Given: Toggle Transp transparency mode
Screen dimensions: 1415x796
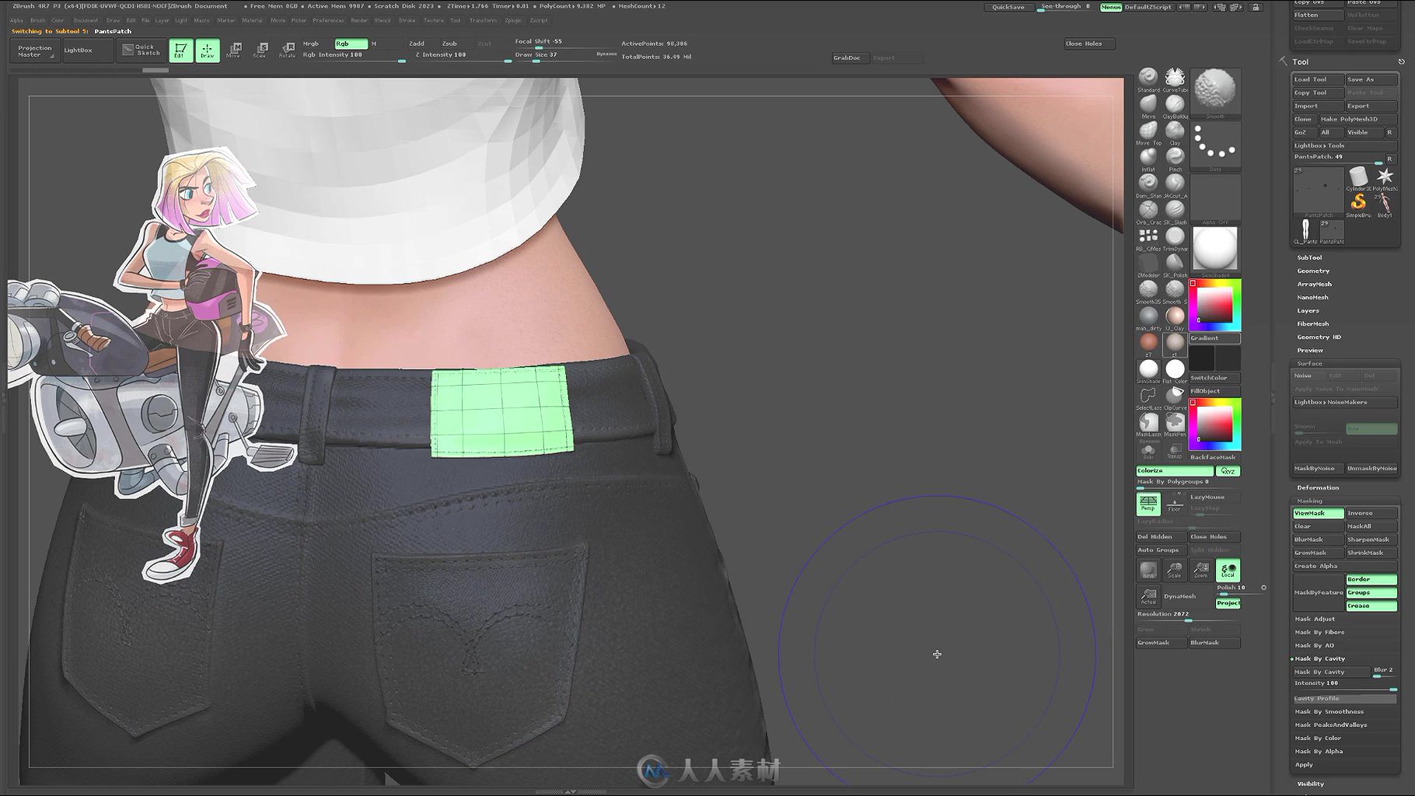Looking at the screenshot, I should pos(1175,452).
